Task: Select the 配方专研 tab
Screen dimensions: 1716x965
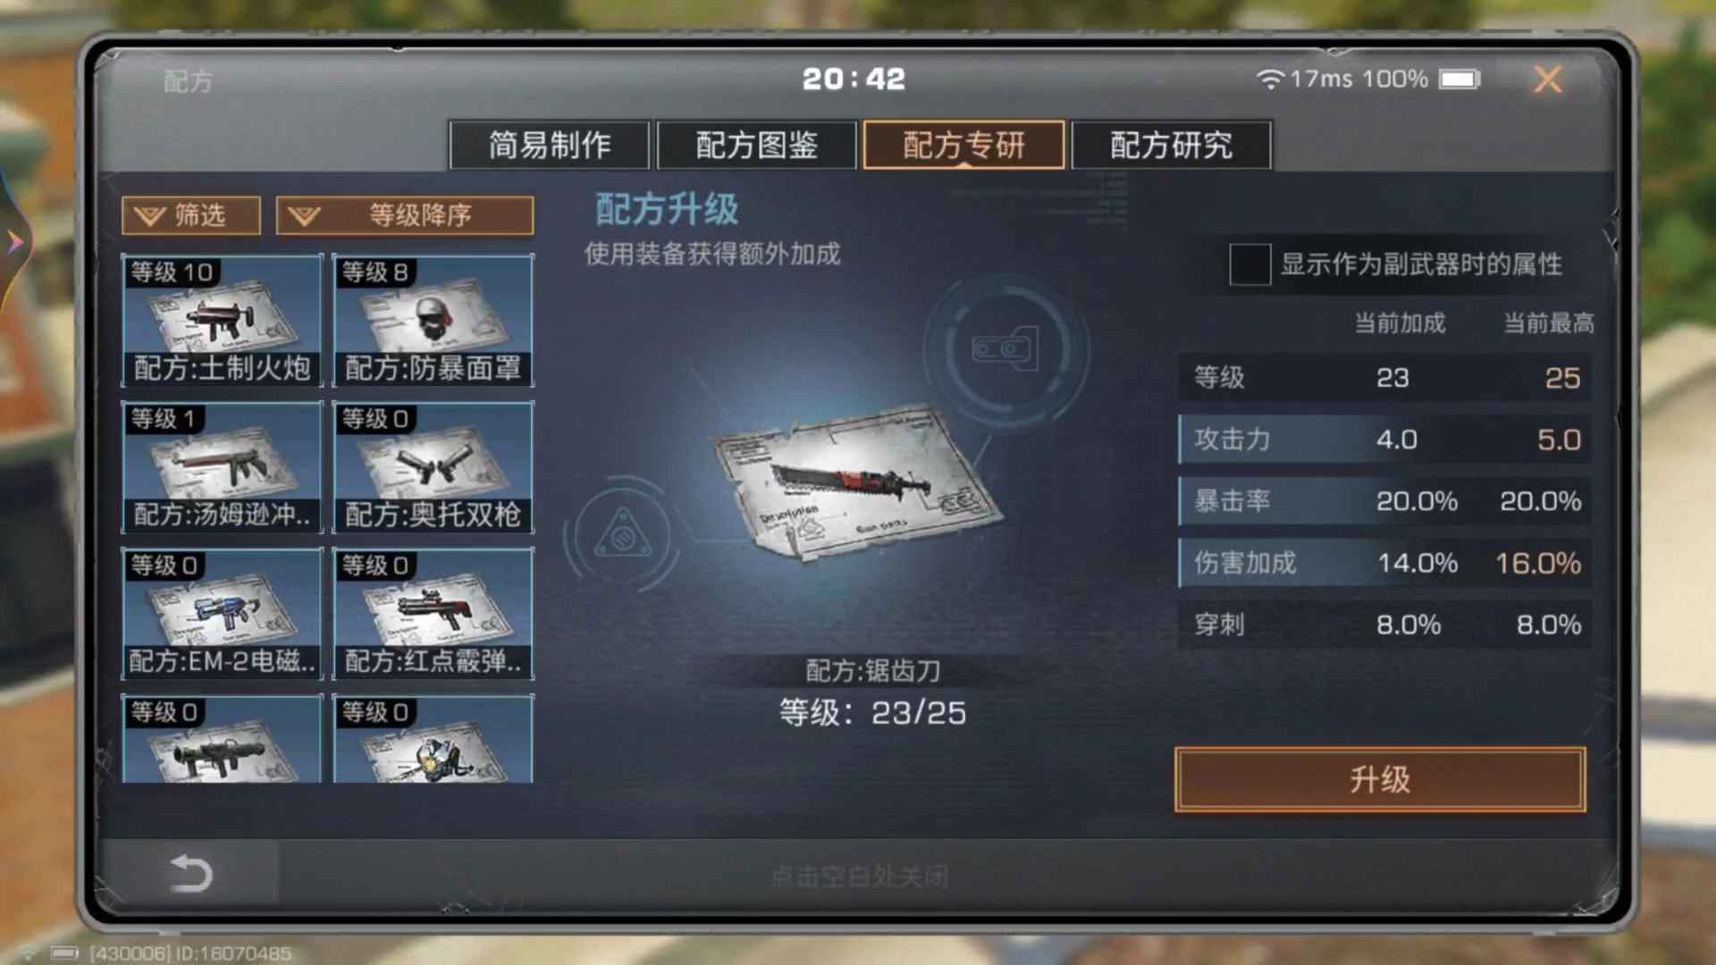Action: coord(963,145)
